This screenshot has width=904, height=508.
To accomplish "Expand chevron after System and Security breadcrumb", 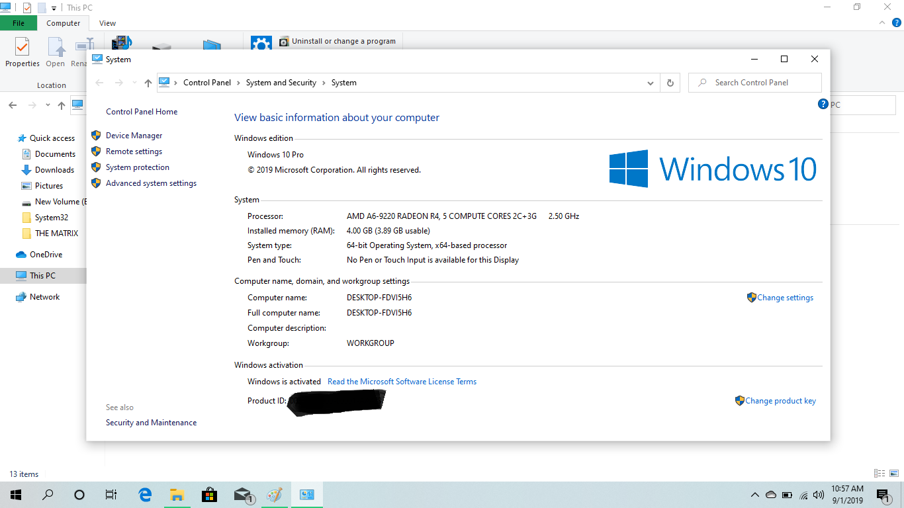I will [324, 83].
